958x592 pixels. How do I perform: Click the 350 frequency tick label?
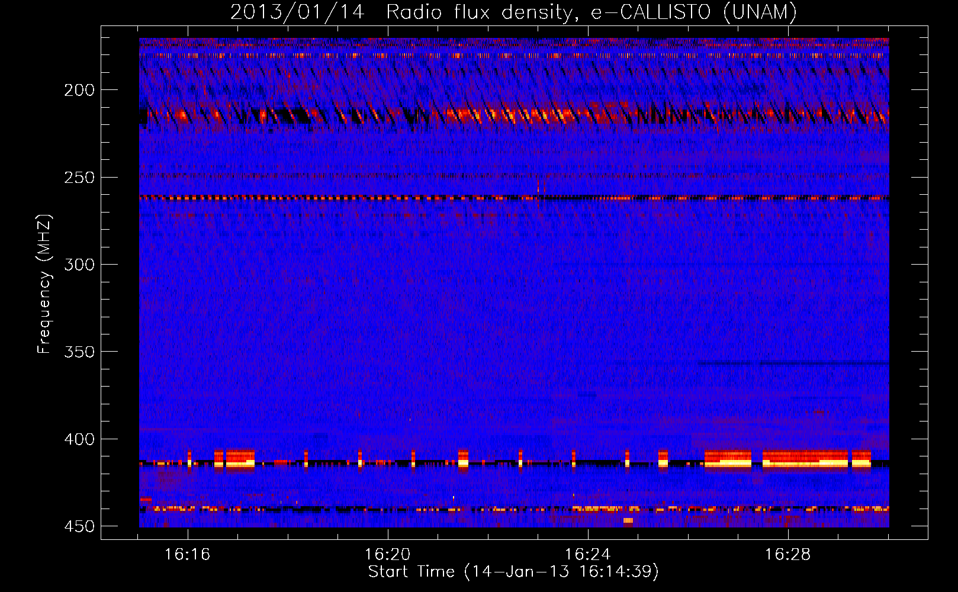click(x=79, y=352)
